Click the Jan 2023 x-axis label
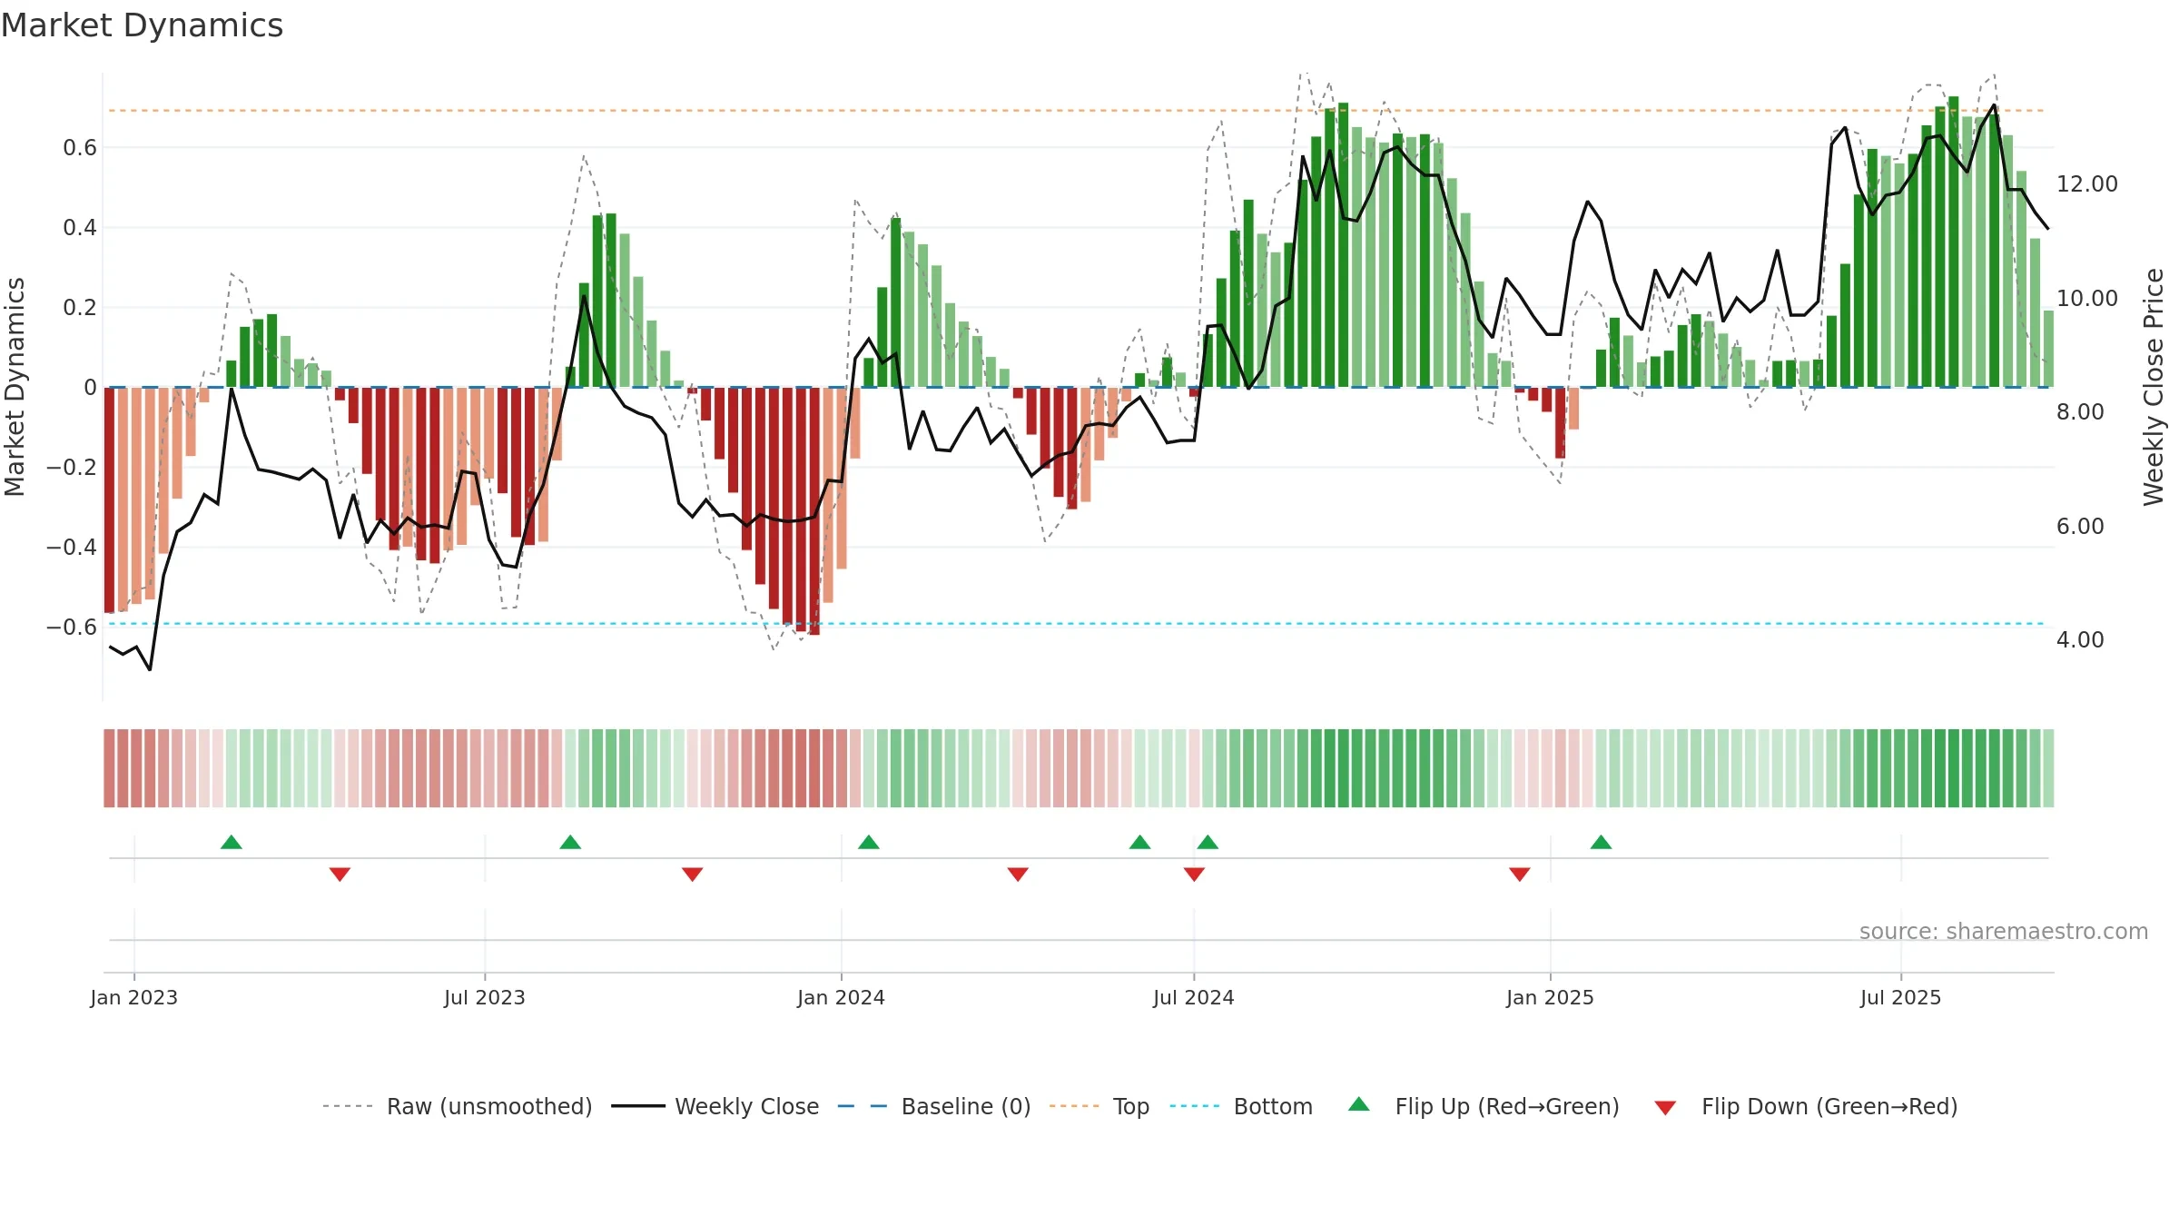 pos(134,997)
